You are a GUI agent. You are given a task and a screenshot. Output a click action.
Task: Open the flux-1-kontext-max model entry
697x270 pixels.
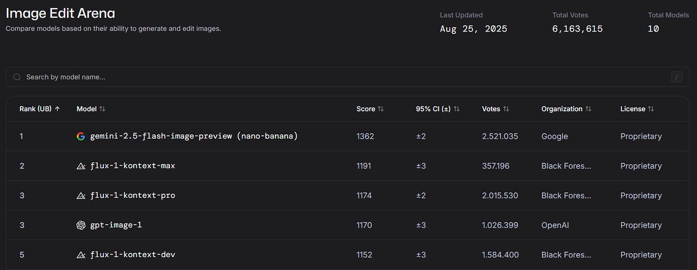tap(133, 166)
